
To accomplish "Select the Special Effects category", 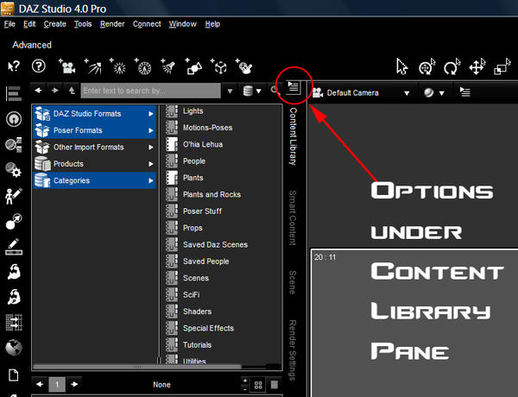I will [x=208, y=328].
